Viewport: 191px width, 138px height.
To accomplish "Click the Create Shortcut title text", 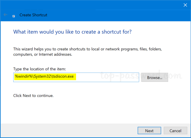I will click(33, 15).
